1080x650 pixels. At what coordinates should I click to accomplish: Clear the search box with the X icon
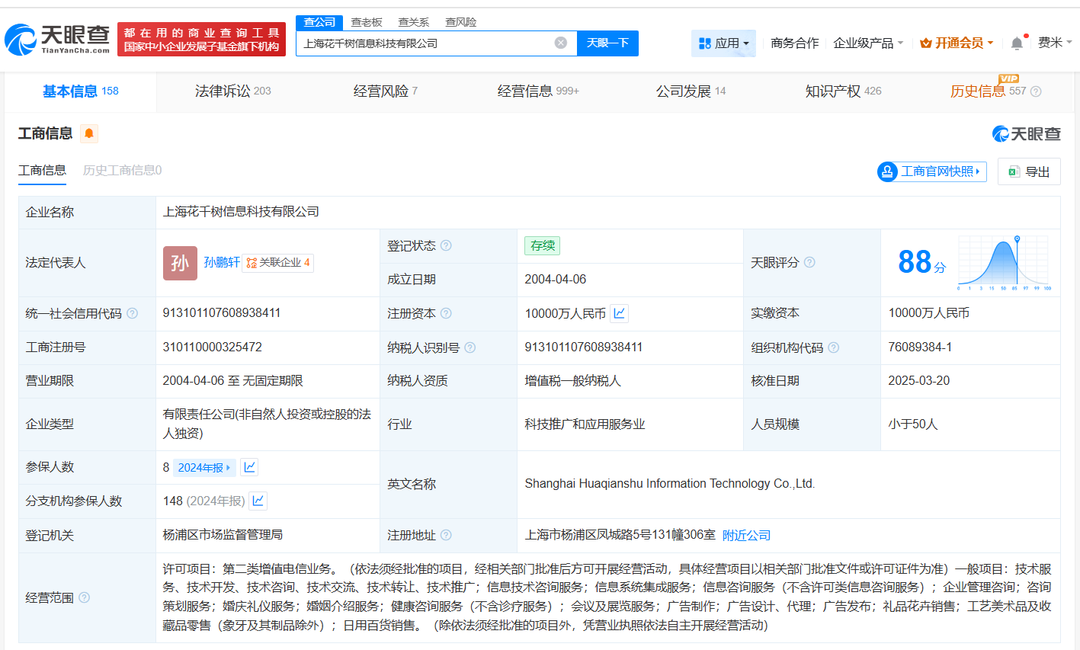[562, 43]
